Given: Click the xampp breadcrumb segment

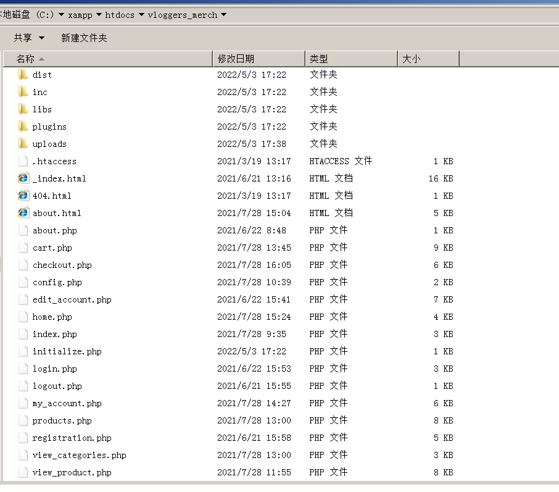Looking at the screenshot, I should click(x=80, y=15).
